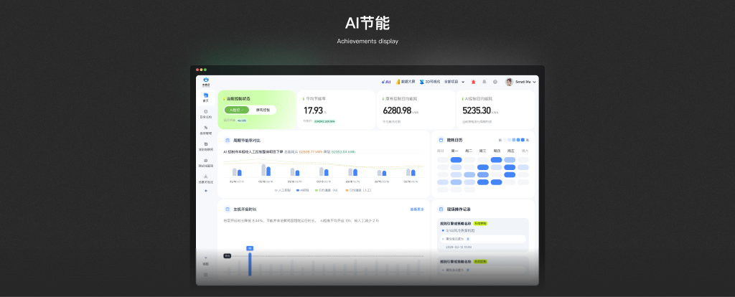Click the 当前控制状态 card title
Image resolution: width=735 pixels, height=297 pixels.
tap(238, 99)
